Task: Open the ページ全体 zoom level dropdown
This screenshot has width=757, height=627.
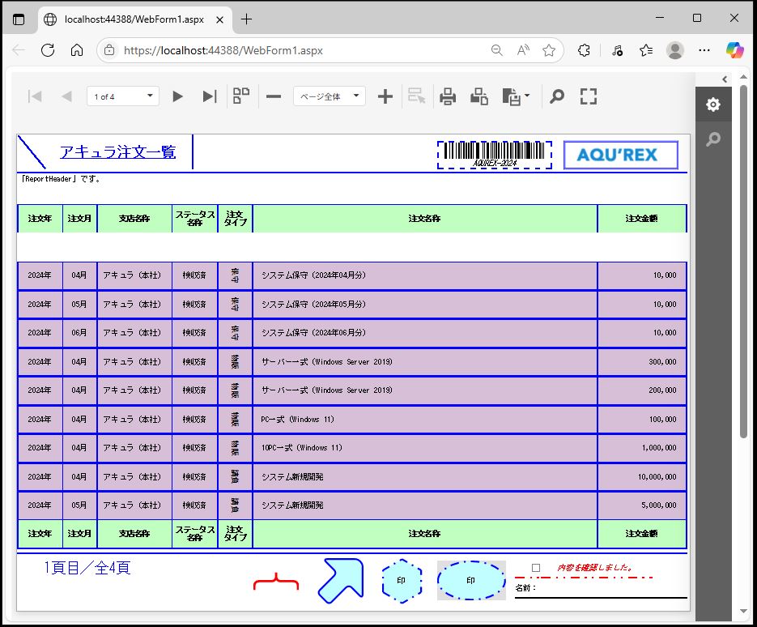Action: (x=329, y=96)
